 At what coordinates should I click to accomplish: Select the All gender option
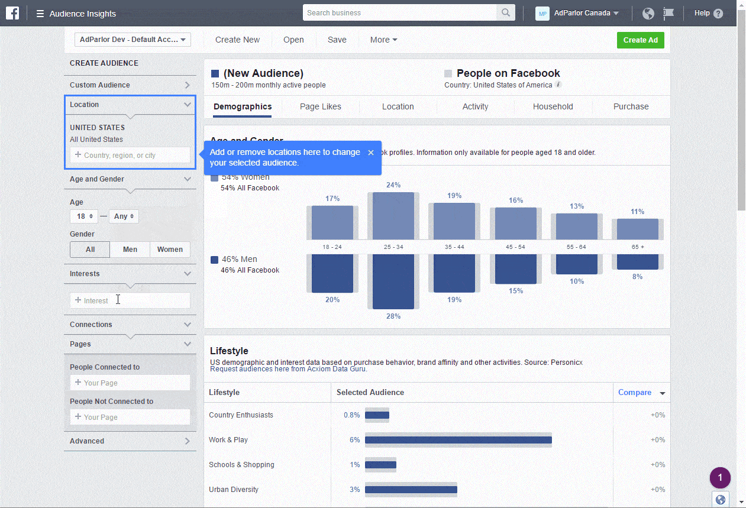pyautogui.click(x=90, y=250)
